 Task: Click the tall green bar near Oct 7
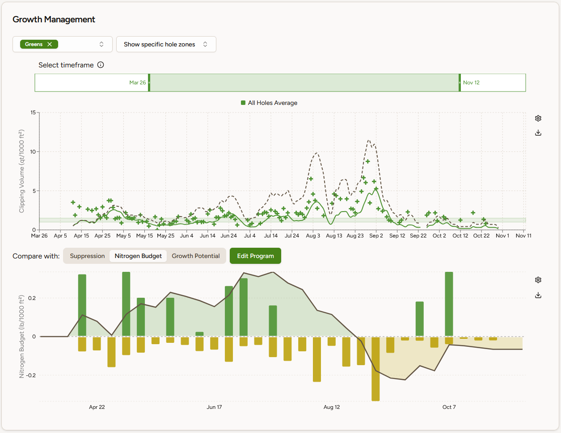(x=449, y=304)
